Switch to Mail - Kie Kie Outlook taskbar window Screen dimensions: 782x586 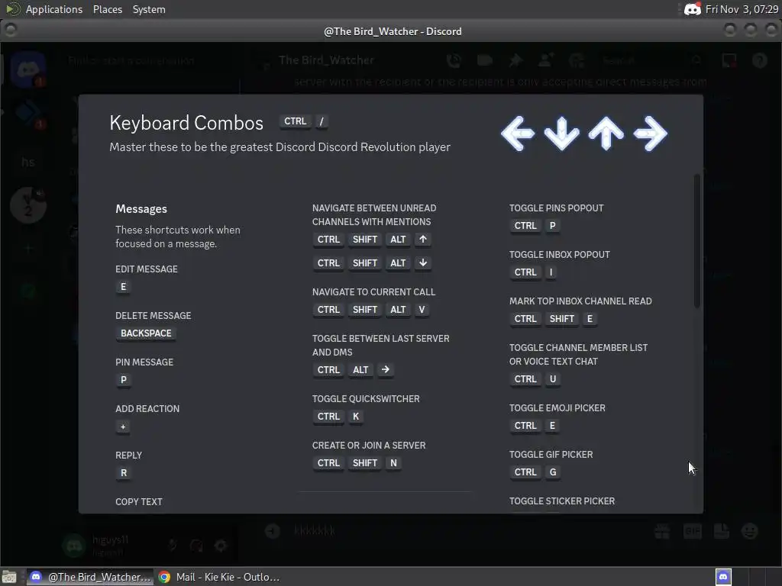click(x=219, y=577)
